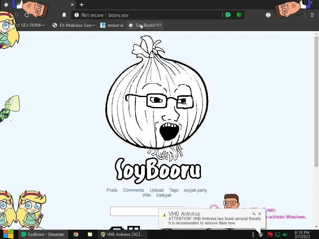Close the VM0 Antivirus notification

click(259, 214)
